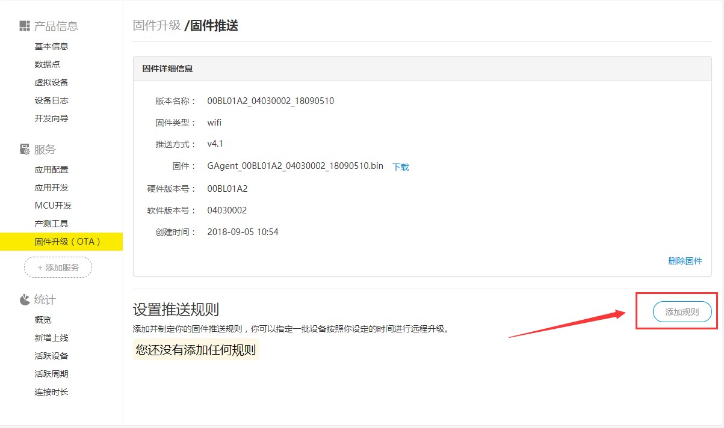Select highlighted 固件升级（OTA）item
The width and height of the screenshot is (724, 428).
[x=67, y=242]
